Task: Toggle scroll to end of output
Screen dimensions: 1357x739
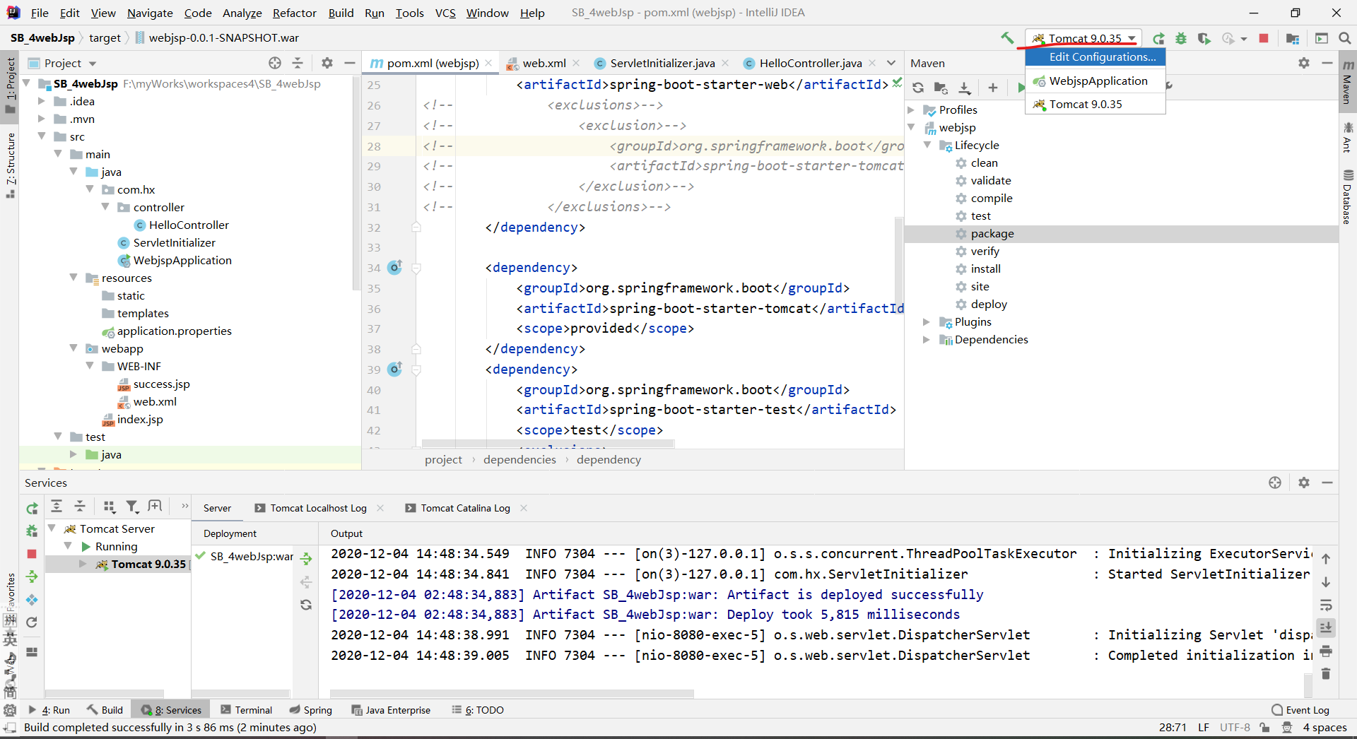Action: (1326, 627)
